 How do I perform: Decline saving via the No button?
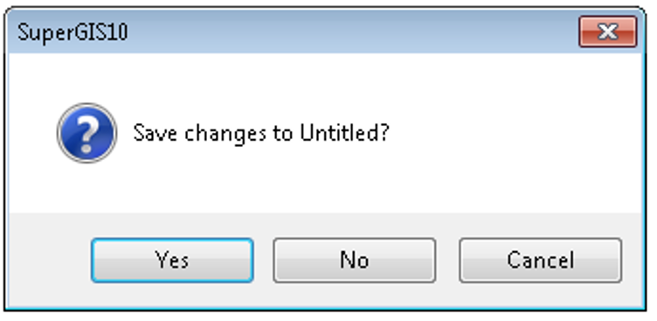pyautogui.click(x=355, y=260)
